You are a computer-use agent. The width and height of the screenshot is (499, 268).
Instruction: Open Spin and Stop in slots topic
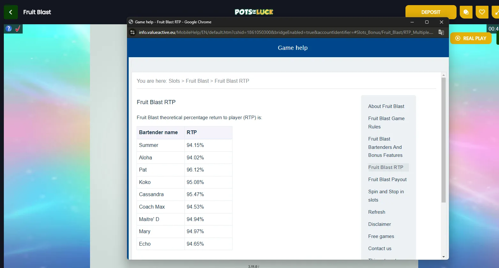coord(386,196)
